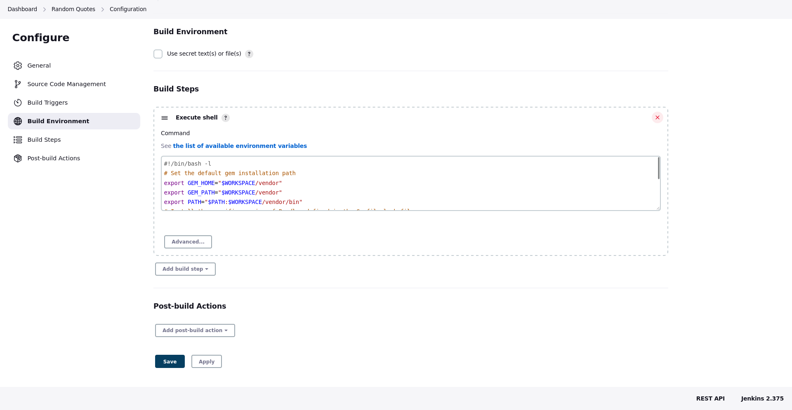Click inside the shell Command text area
The image size is (792, 410).
[410, 183]
